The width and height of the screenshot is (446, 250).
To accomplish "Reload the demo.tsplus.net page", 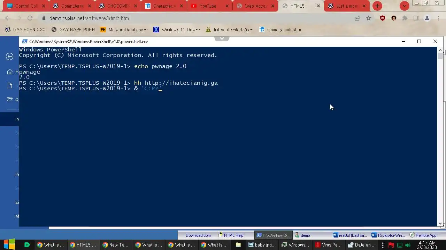I will (30, 18).
